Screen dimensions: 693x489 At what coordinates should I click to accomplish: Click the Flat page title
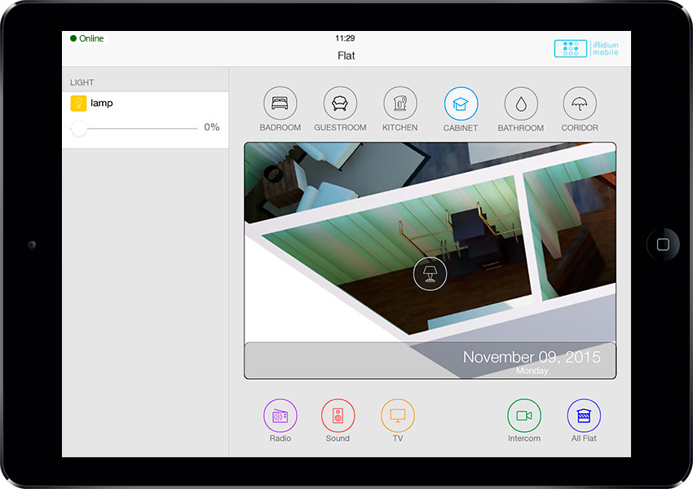coord(346,55)
